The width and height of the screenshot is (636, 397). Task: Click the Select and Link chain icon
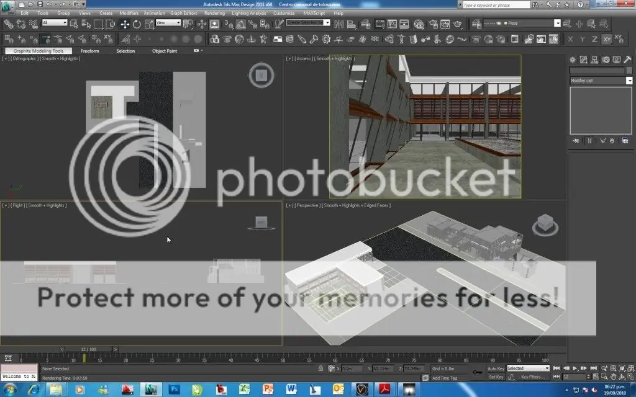pyautogui.click(x=8, y=24)
